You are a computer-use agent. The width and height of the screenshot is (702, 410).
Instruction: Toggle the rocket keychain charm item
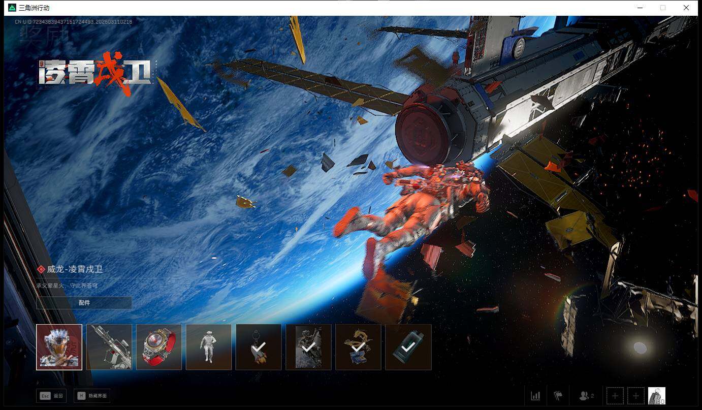[259, 347]
